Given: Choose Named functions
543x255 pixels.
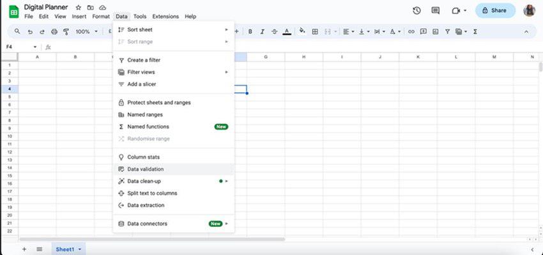Looking at the screenshot, I should [174, 127].
